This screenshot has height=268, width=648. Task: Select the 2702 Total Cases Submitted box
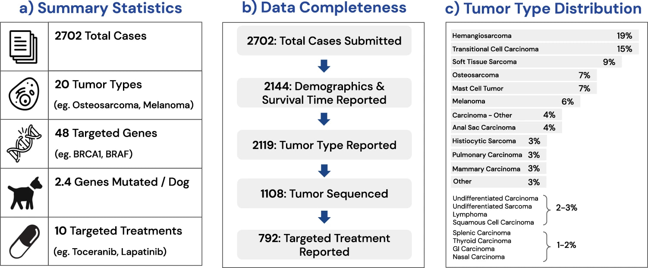pyautogui.click(x=324, y=41)
